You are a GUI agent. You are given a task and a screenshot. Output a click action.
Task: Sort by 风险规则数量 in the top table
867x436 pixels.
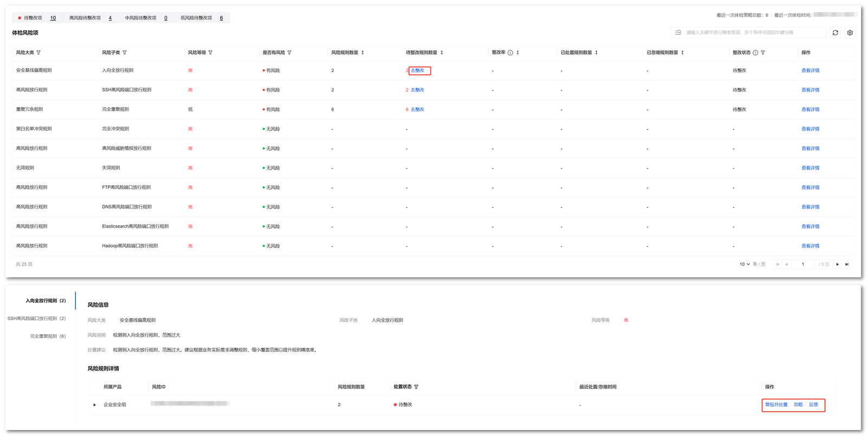pyautogui.click(x=363, y=53)
